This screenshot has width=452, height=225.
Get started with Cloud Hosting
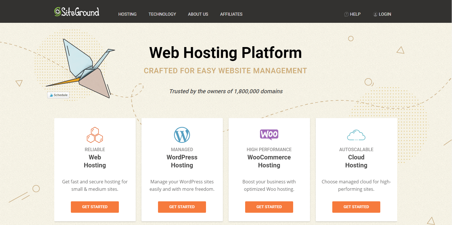356,207
